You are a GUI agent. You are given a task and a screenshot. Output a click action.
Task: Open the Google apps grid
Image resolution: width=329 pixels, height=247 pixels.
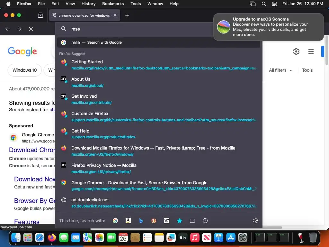click(311, 51)
